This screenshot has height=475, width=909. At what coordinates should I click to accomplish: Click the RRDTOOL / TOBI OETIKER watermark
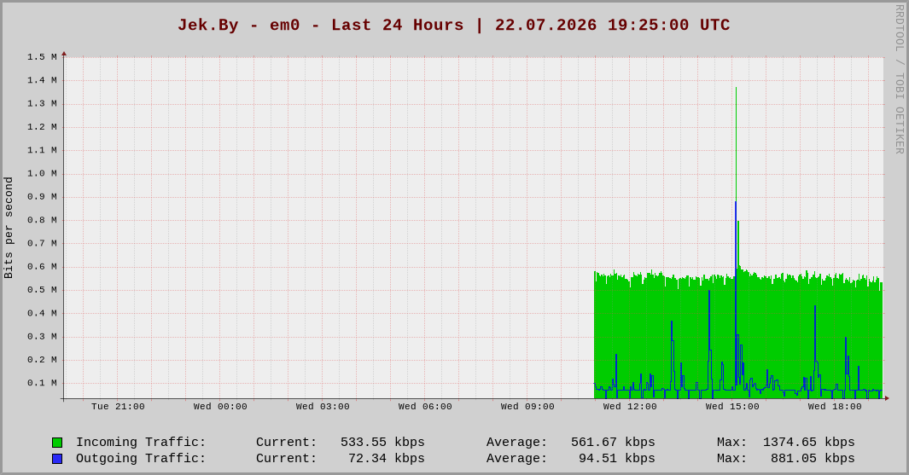tap(899, 79)
